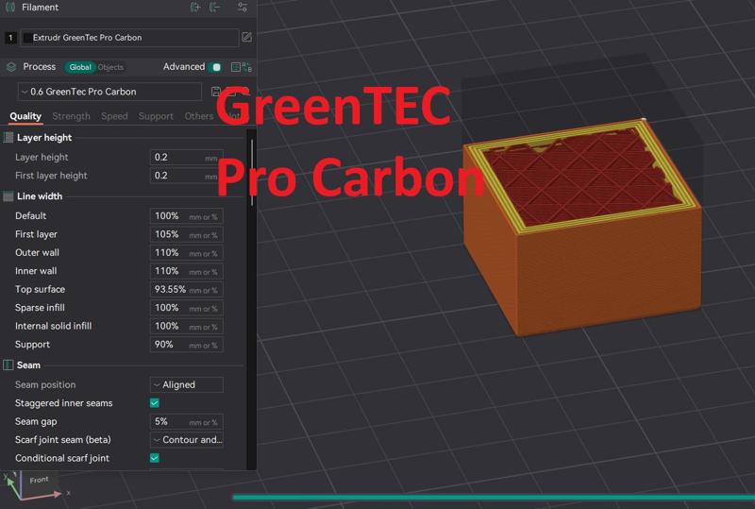
Task: Switch to the Others tab
Action: pos(199,116)
